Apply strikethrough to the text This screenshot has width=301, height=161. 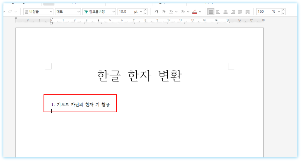(x=183, y=12)
